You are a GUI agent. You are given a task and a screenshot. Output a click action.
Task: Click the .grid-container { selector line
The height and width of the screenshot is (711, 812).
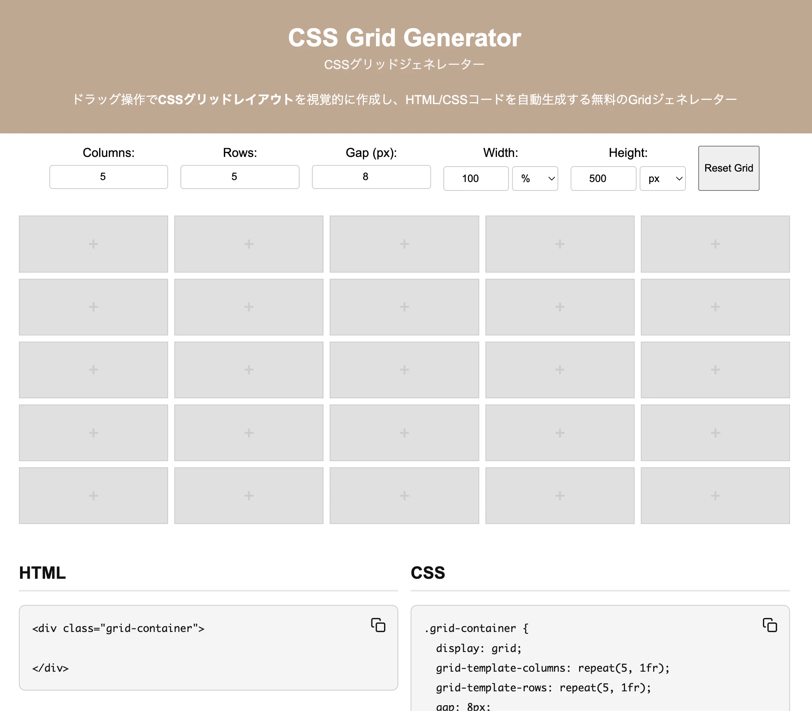click(476, 628)
